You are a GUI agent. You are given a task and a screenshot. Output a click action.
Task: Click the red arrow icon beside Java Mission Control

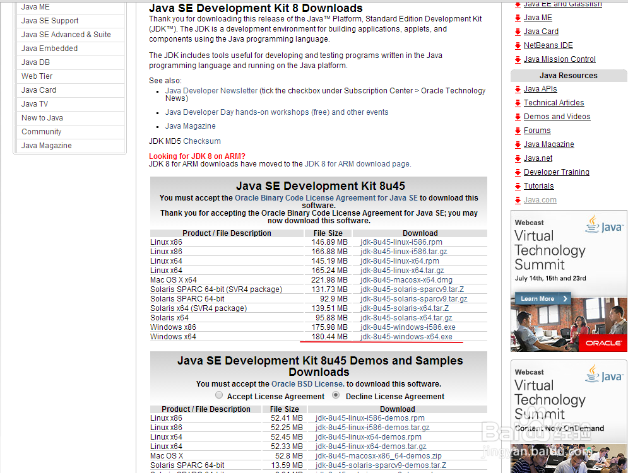(518, 60)
